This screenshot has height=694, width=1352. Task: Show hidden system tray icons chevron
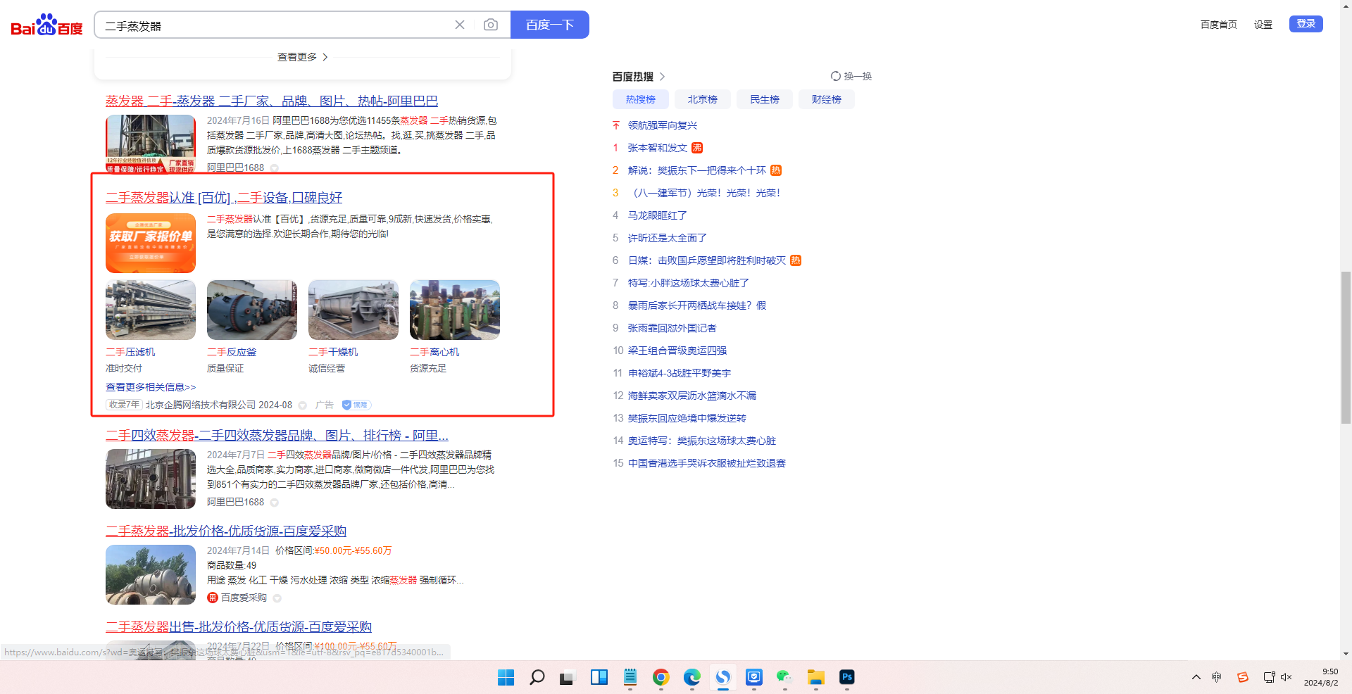(x=1196, y=677)
